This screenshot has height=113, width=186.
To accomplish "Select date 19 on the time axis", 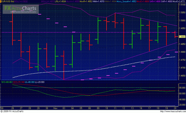I will 167,108.
